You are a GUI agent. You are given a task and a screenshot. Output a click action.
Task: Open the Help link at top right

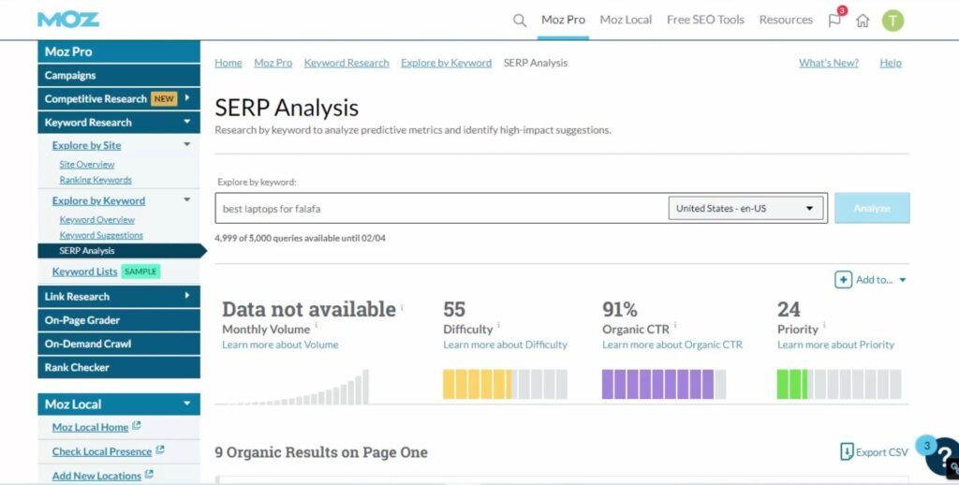click(x=891, y=63)
